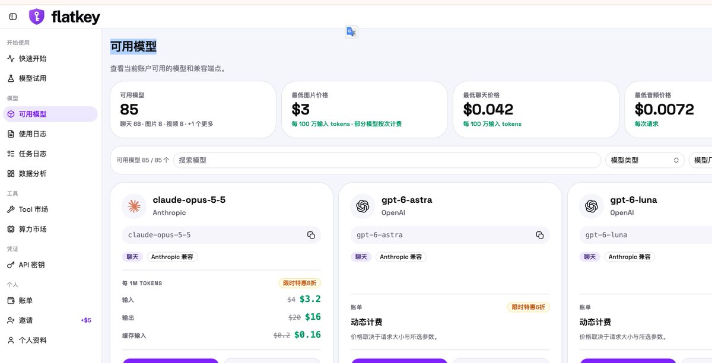
Task: Click the claude-opus-5-5 card title
Action: pyautogui.click(x=189, y=200)
